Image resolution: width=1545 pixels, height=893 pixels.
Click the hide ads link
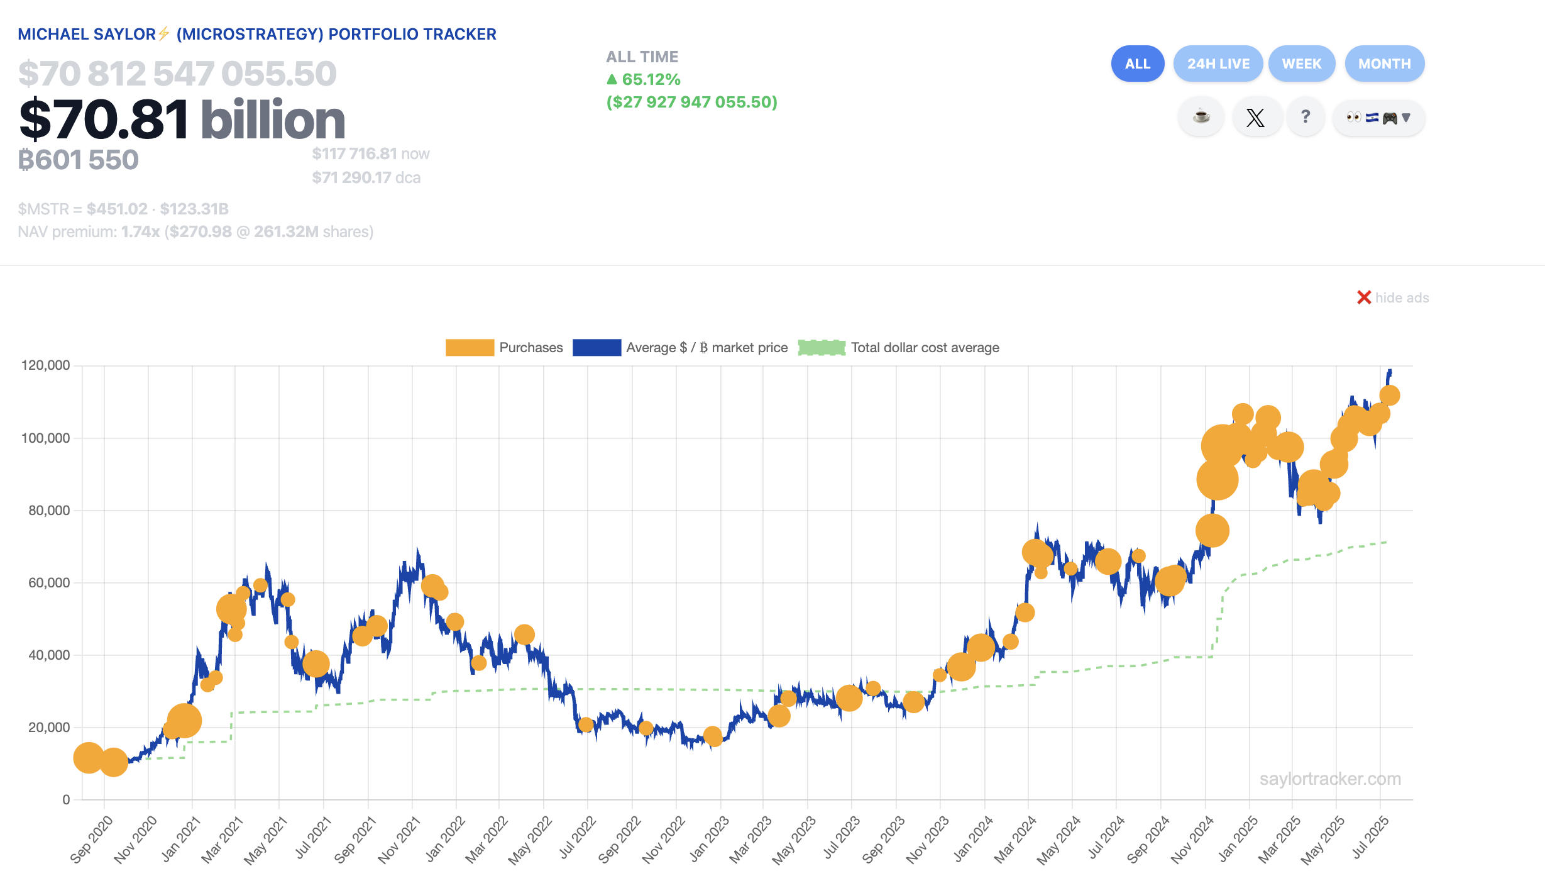pos(1402,297)
